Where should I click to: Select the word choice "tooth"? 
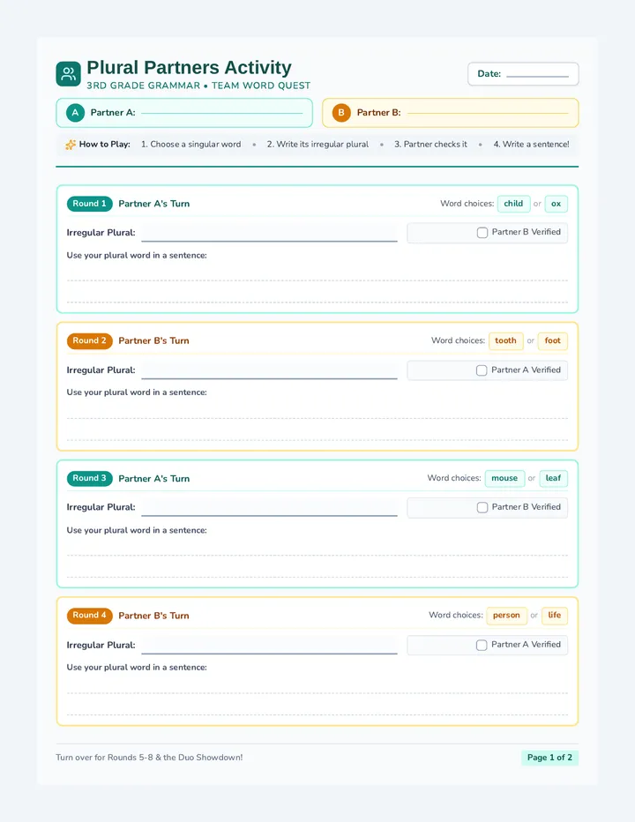[x=506, y=340]
